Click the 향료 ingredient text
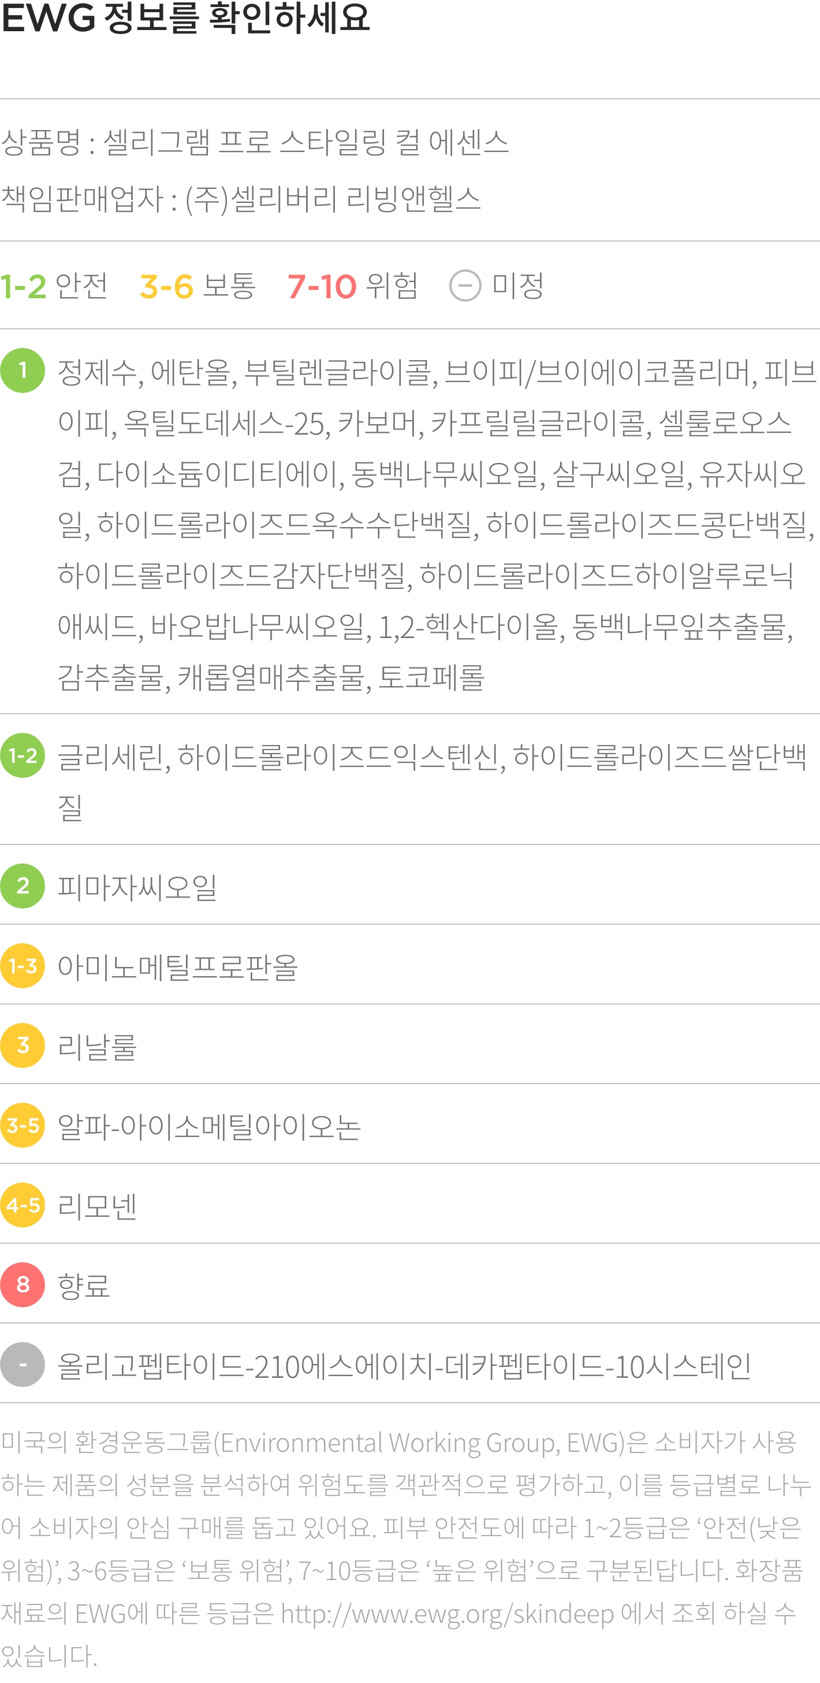The image size is (820, 1683). (84, 1285)
